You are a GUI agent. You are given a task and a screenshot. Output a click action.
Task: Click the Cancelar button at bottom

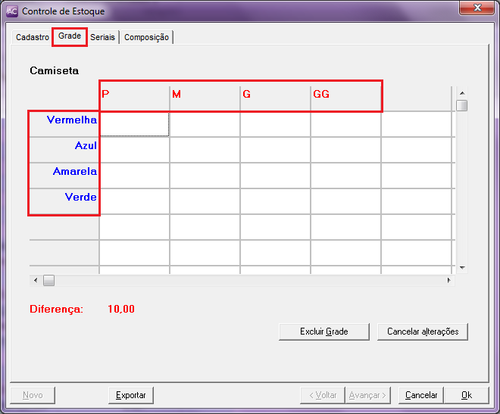pyautogui.click(x=421, y=395)
